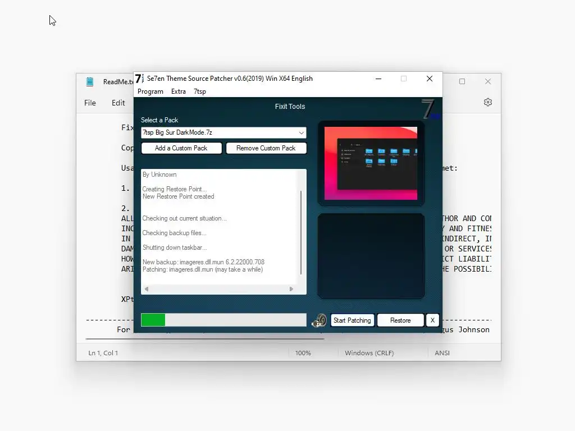Click 'Ln 1, Col 1' in Notepad status bar
The width and height of the screenshot is (575, 431).
(x=103, y=353)
